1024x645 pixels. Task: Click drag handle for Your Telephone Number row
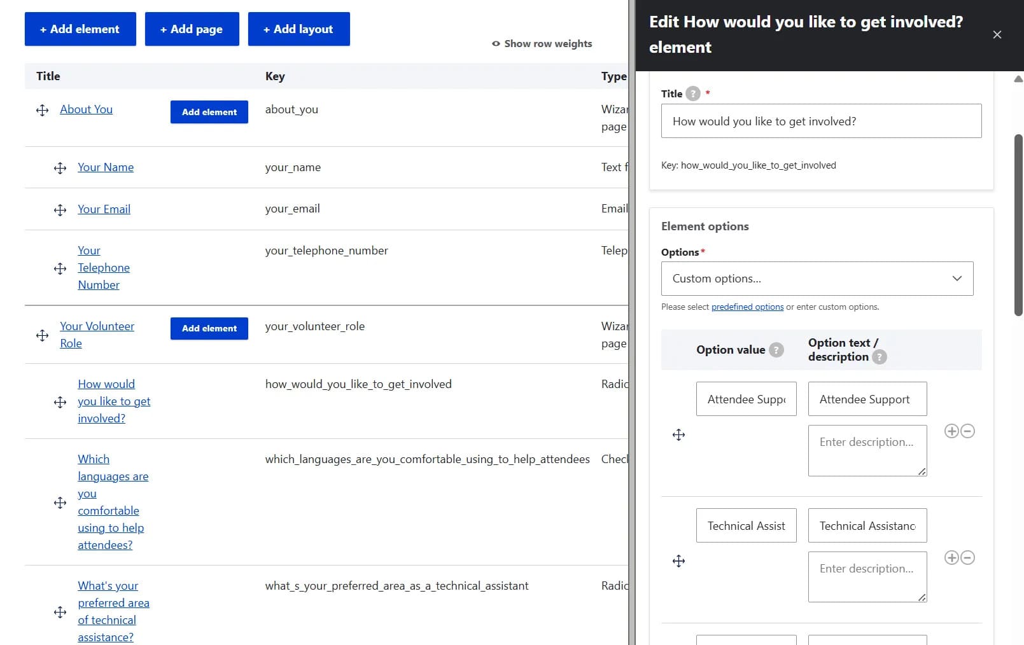click(x=60, y=268)
